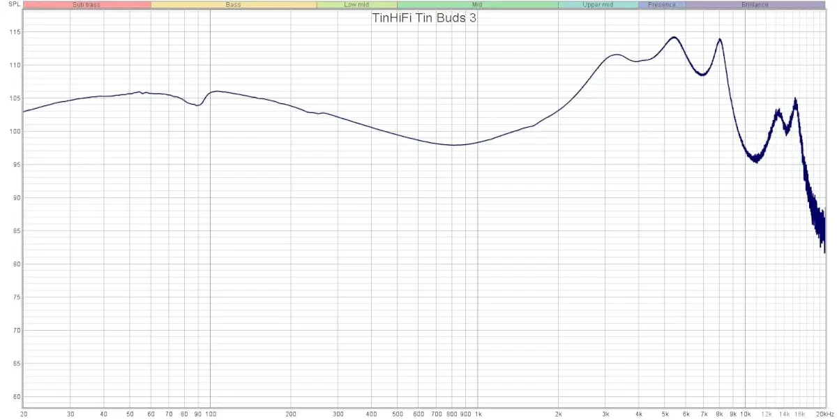The image size is (837, 420).
Task: Click the 500 Hz frequency axis label
Action: [398, 414]
